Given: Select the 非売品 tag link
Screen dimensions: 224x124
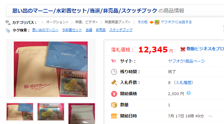Looking at the screenshot, I should coord(101,30).
